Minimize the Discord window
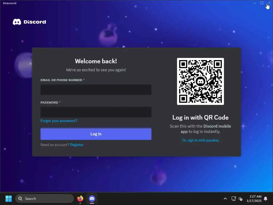This screenshot has height=205, width=273. (254, 3)
